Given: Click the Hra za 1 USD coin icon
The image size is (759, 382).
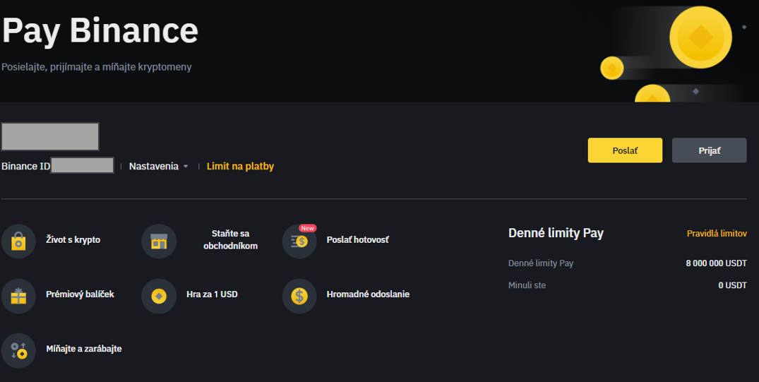Looking at the screenshot, I should 159,296.
